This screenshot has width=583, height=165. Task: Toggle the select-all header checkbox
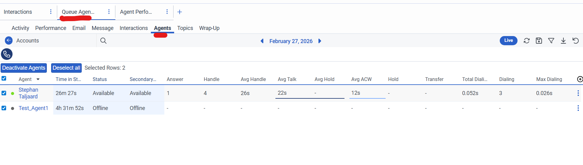4,79
